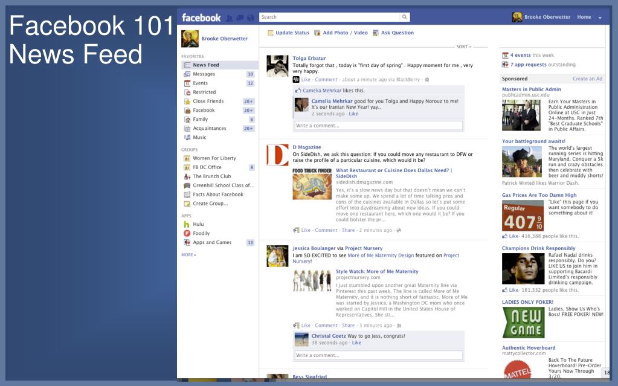
Task: Click the Apps and Games icon
Action: tap(187, 242)
